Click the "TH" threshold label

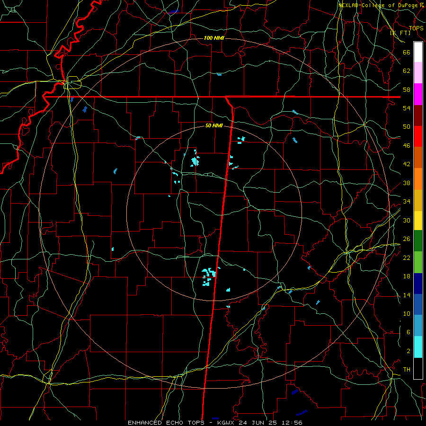click(407, 370)
